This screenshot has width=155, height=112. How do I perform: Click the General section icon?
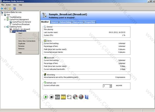pyautogui.click(x=45, y=27)
